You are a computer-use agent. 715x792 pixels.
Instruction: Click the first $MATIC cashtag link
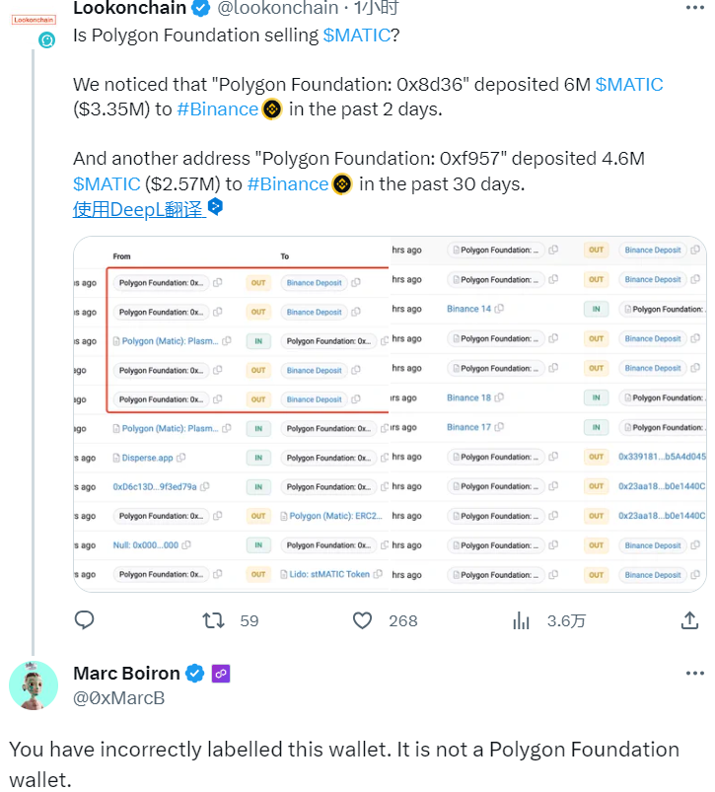pos(357,36)
